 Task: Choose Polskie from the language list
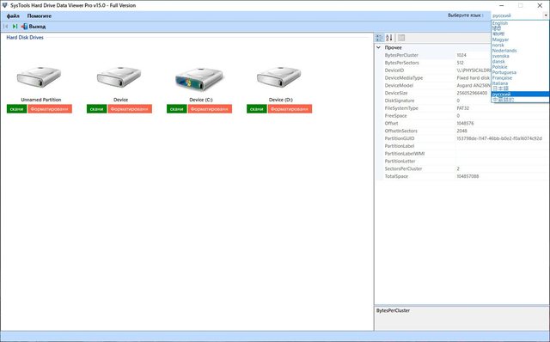pyautogui.click(x=520, y=67)
